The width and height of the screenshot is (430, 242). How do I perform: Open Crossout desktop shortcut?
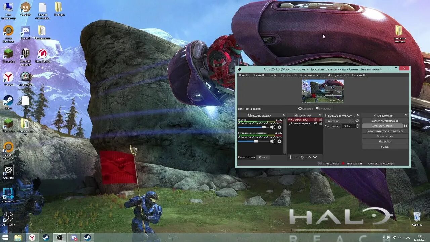pos(8,172)
